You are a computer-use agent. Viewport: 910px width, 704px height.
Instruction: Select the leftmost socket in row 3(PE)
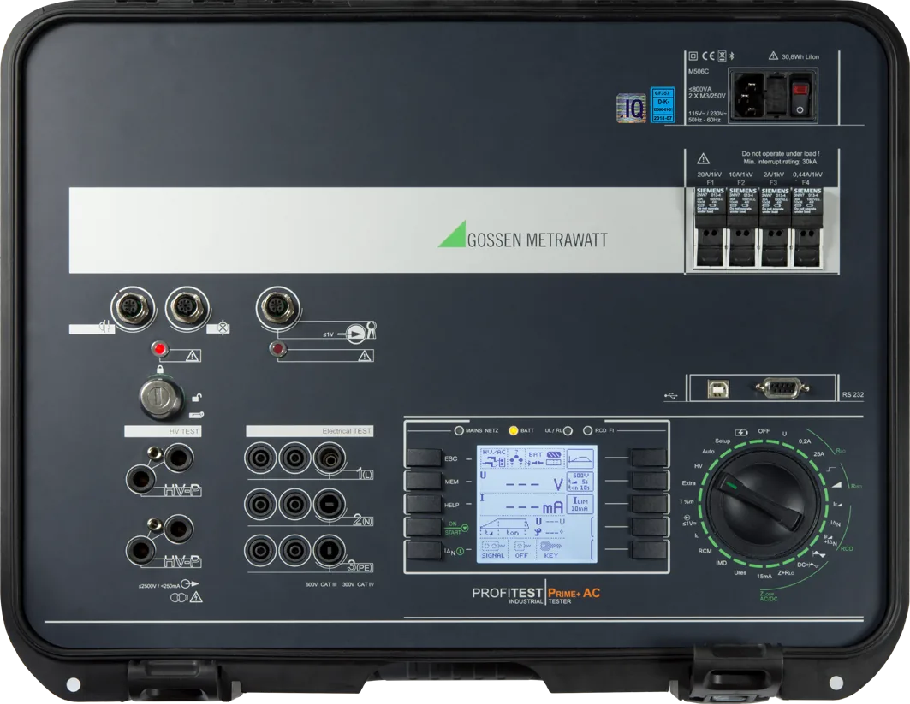click(x=260, y=550)
